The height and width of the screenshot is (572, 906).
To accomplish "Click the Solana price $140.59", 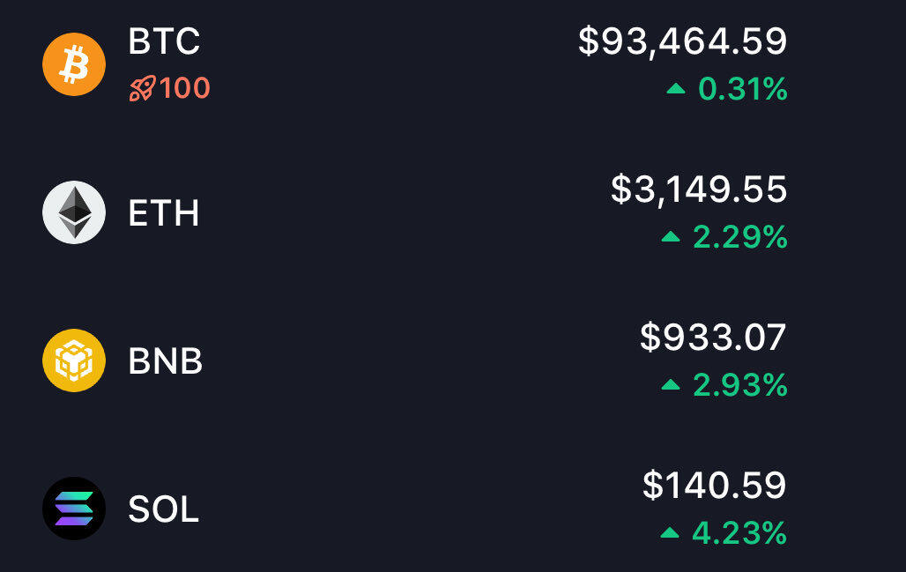I will pos(714,486).
